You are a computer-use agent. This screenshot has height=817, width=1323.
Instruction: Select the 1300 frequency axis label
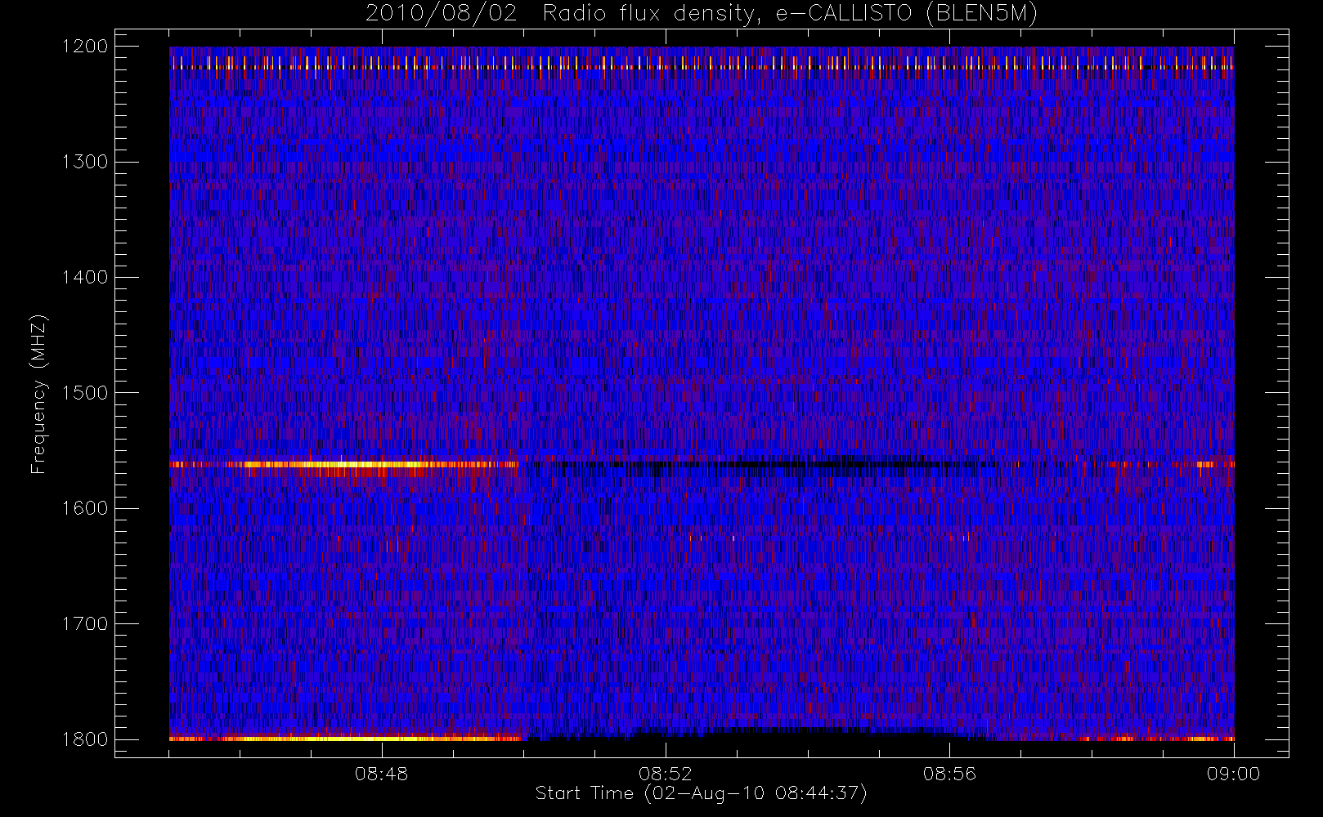[85, 162]
